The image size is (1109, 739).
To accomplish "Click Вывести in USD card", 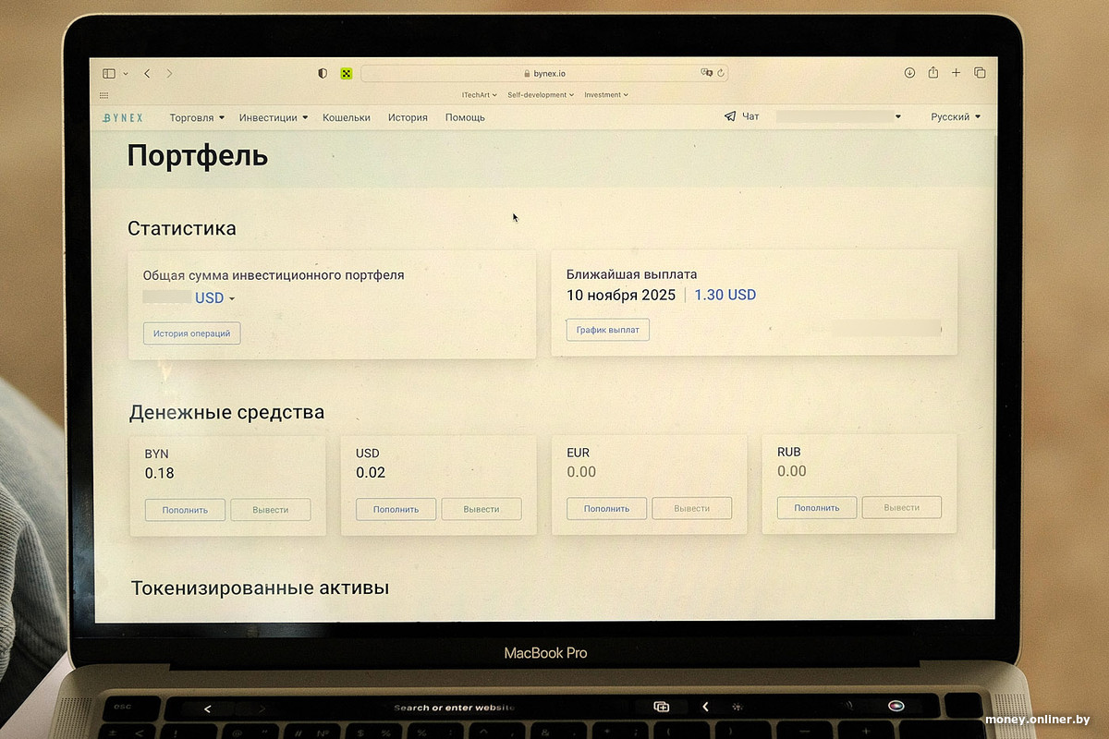I will pyautogui.click(x=481, y=509).
